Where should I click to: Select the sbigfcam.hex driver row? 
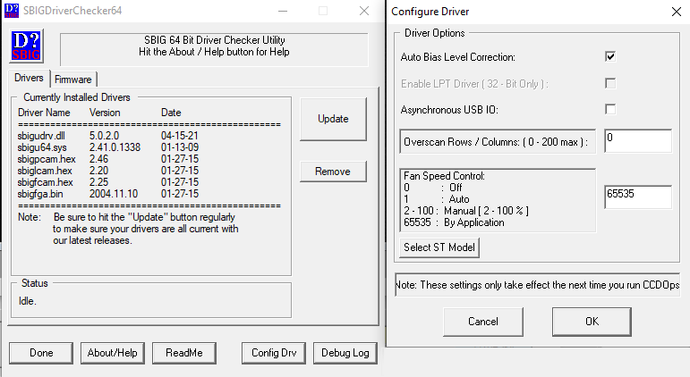coord(107,182)
